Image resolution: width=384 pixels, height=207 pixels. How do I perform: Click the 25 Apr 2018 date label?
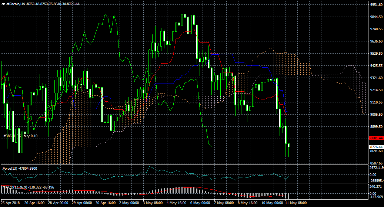11,203
